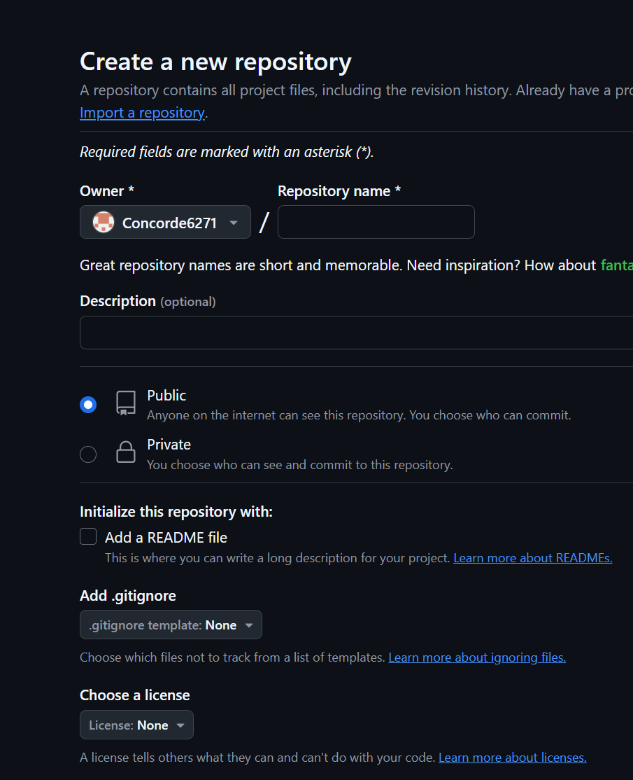Open the .gitignore template dropdown

pyautogui.click(x=171, y=625)
